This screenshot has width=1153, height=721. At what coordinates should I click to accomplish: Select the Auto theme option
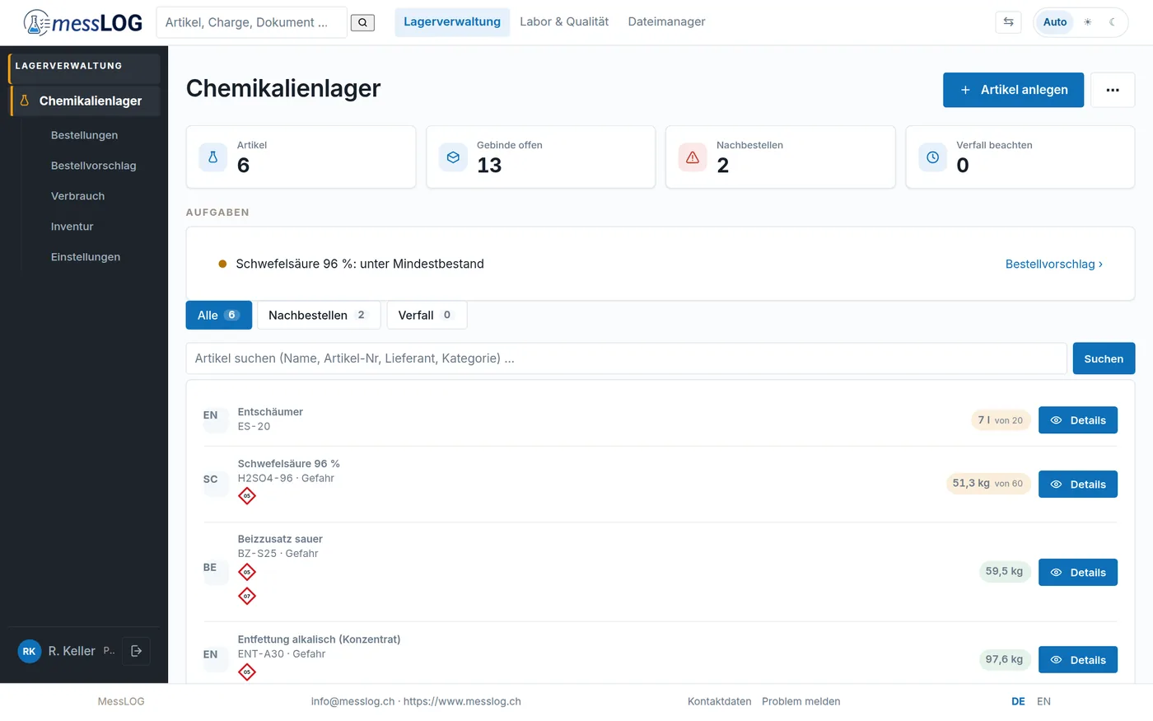tap(1055, 22)
